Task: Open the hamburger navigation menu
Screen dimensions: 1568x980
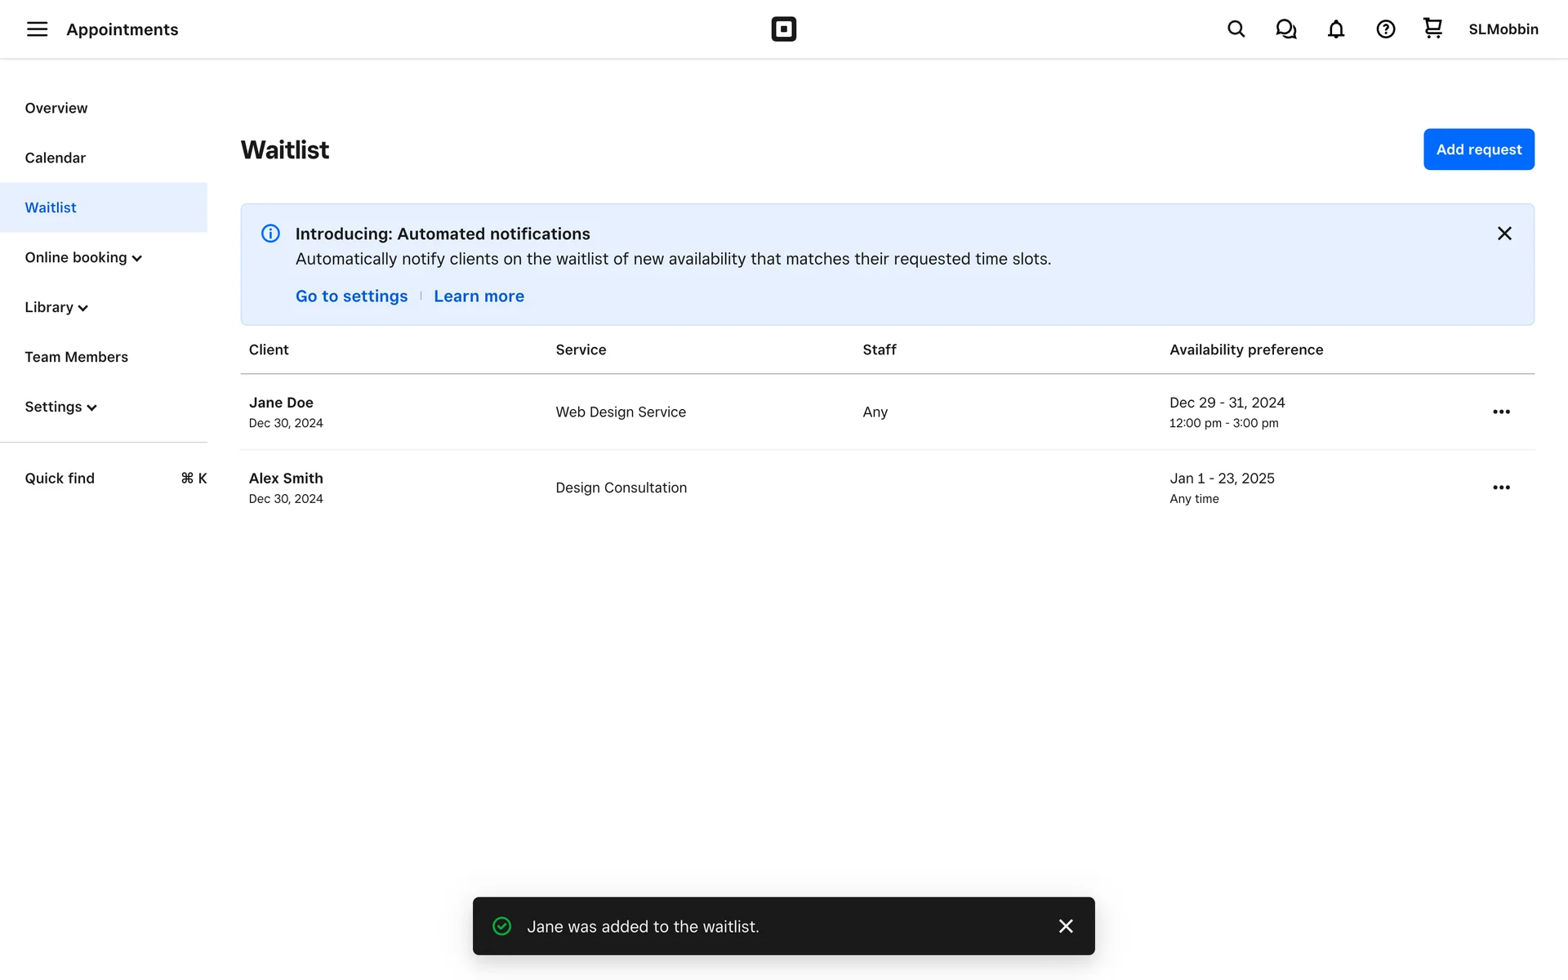Action: tap(37, 29)
